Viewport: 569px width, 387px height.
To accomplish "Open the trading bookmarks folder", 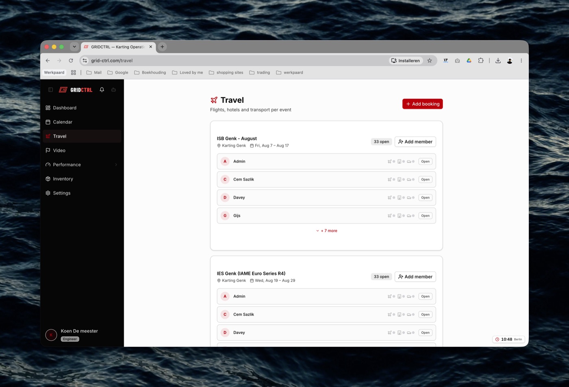I will click(260, 72).
